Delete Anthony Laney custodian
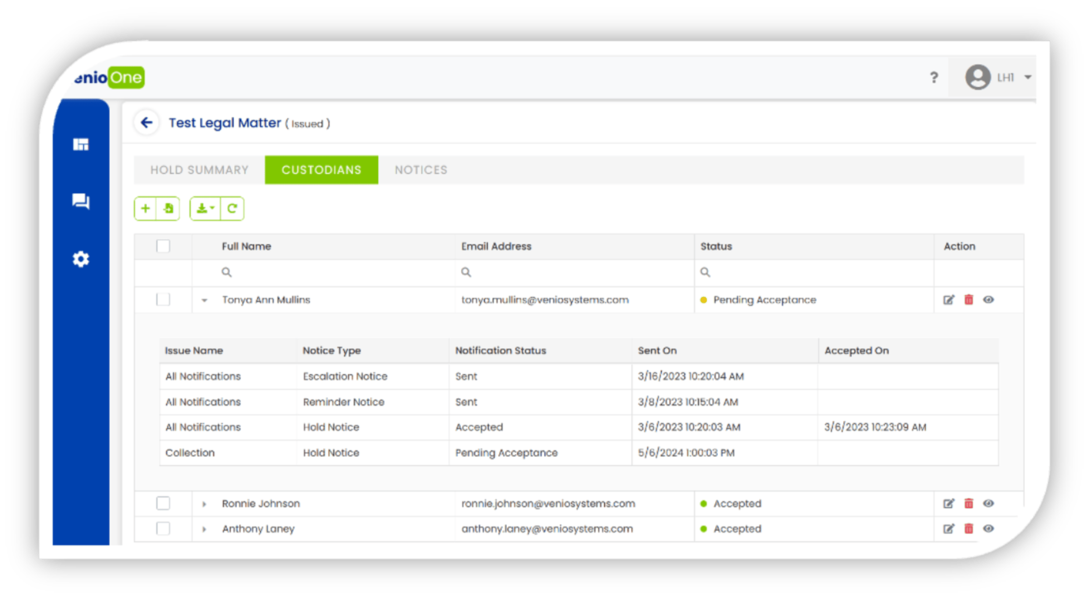Viewport: 1089px width, 598px height. (x=969, y=529)
